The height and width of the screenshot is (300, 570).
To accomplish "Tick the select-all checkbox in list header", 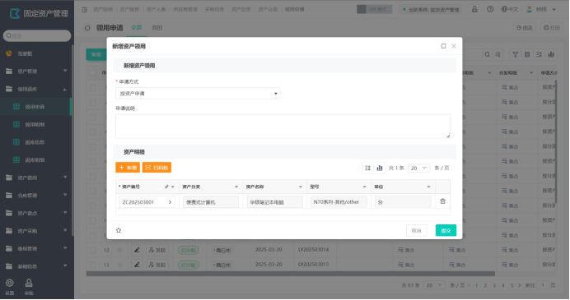I will (x=93, y=72).
